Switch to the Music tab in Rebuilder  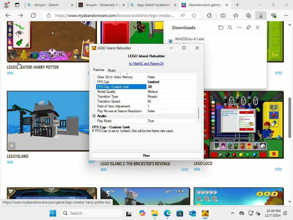112,70
